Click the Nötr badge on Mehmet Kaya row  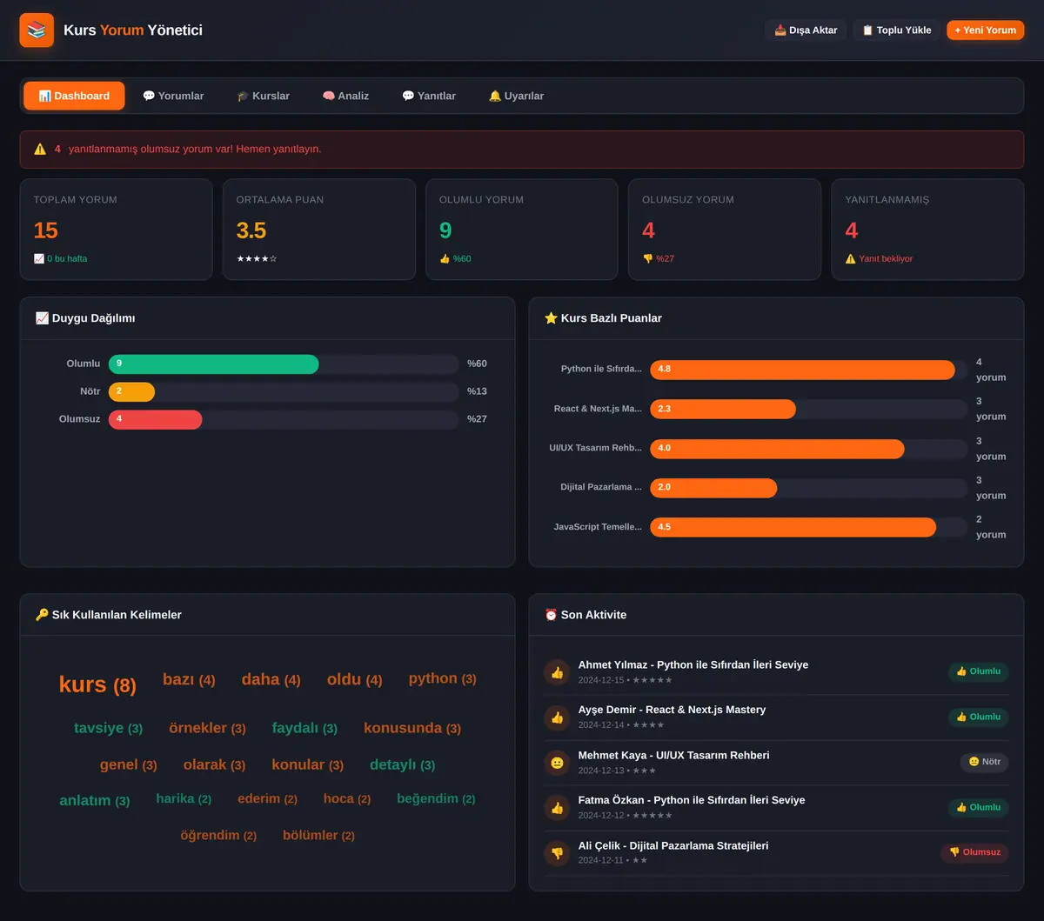984,762
